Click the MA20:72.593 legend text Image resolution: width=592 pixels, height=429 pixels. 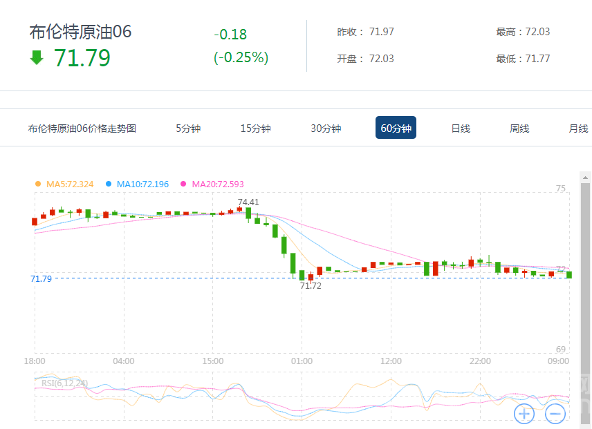(x=218, y=184)
